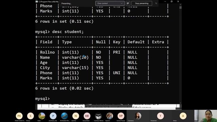Select the man's photo avatar next to VP
This screenshot has height=122, width=217.
(x=110, y=116)
